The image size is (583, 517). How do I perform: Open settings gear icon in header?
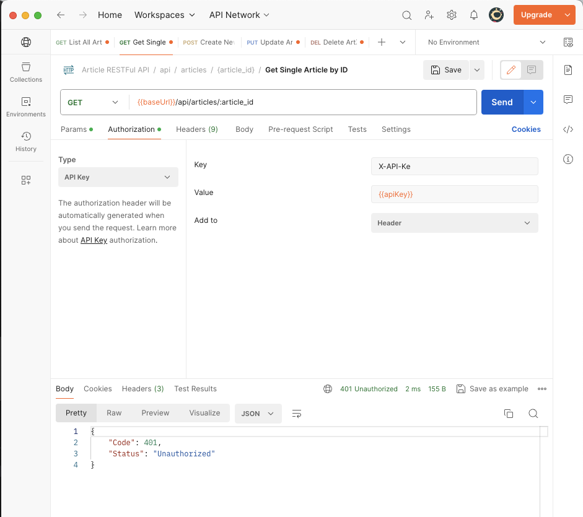[452, 15]
